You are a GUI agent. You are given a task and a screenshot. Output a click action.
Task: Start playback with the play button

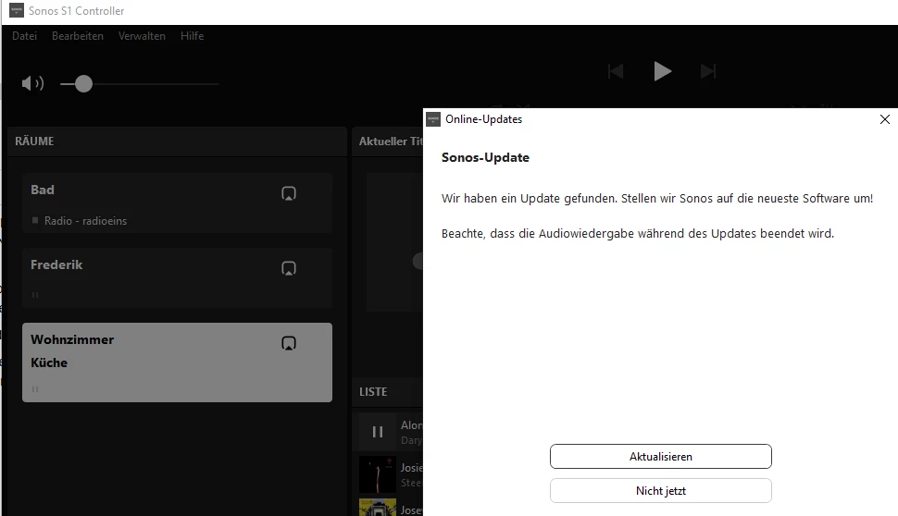[x=662, y=71]
